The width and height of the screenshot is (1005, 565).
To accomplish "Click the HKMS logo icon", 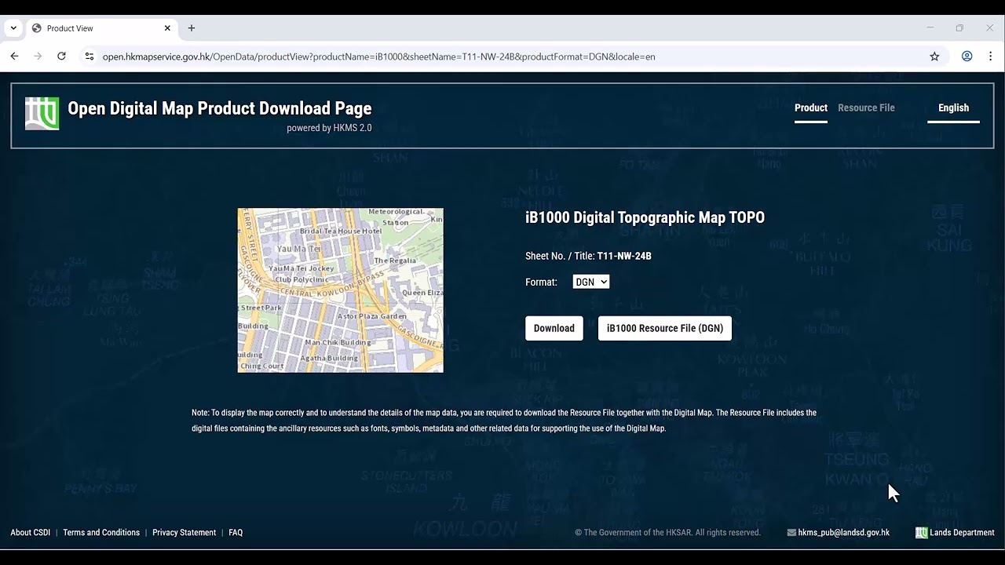I will pos(42,114).
